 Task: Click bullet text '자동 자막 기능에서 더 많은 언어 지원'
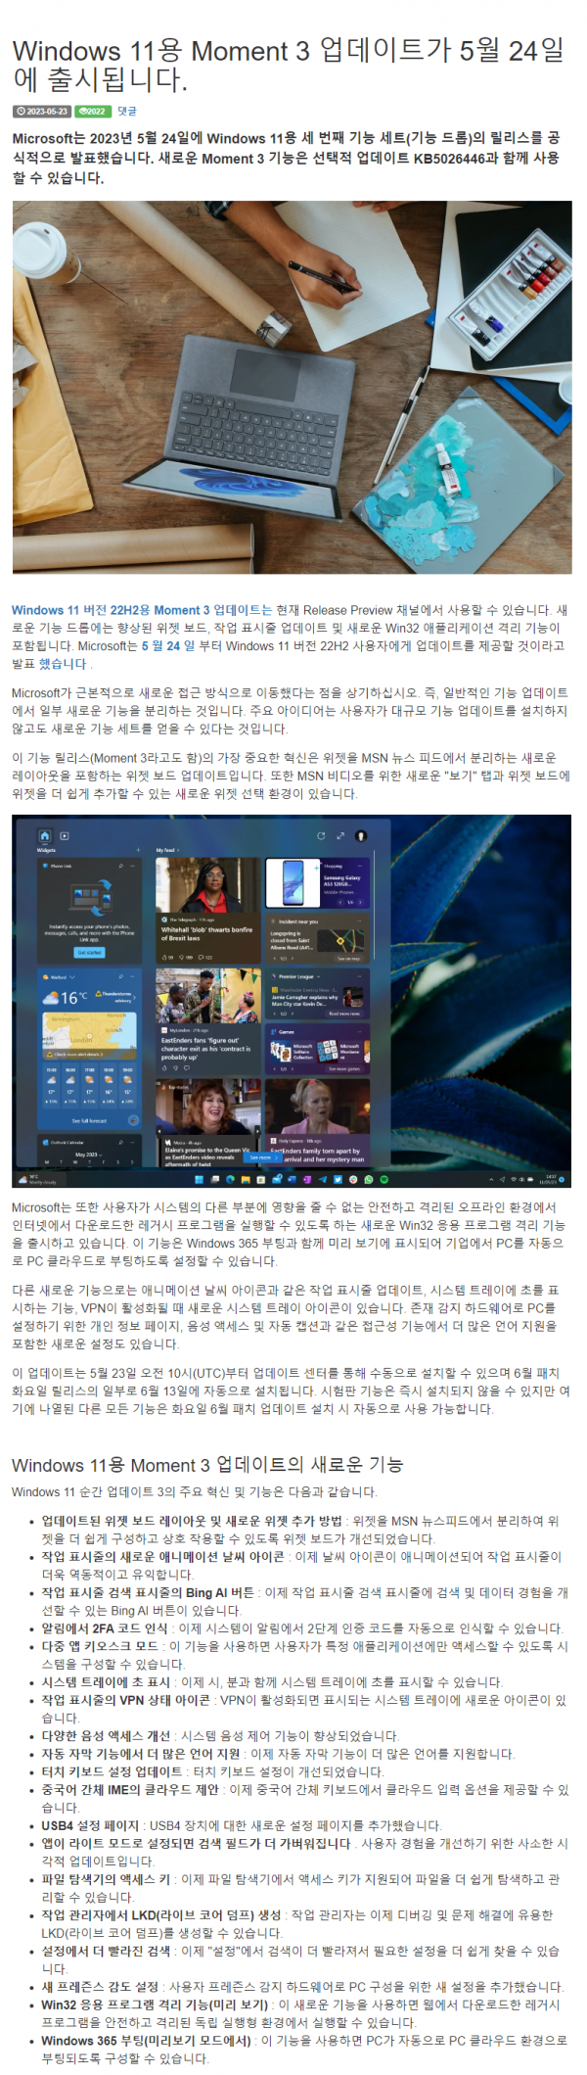tap(141, 1754)
